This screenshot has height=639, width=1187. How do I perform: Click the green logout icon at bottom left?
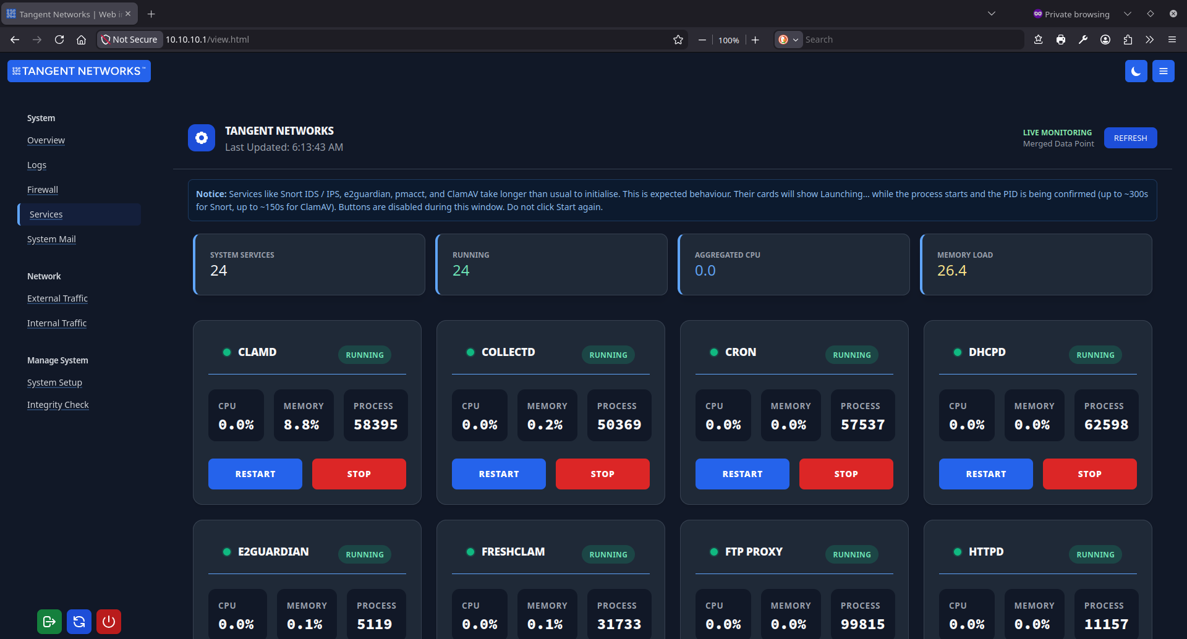pos(49,622)
